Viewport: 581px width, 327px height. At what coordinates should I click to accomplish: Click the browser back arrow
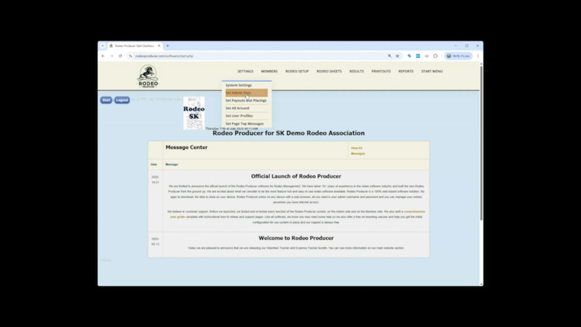click(x=103, y=56)
